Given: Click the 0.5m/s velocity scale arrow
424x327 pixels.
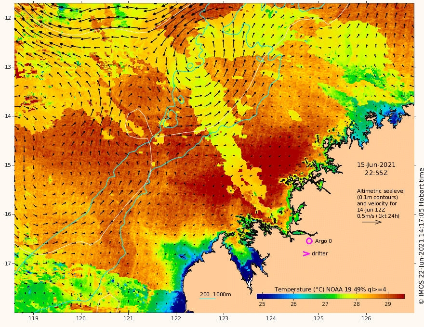Looking at the screenshot, I should pos(372,222).
